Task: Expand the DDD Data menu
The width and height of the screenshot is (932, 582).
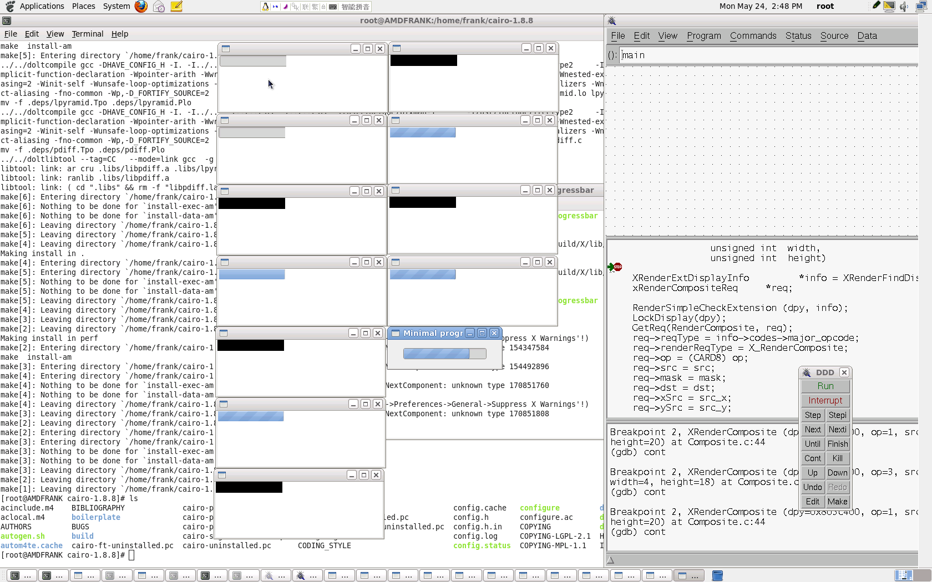Action: [x=867, y=36]
